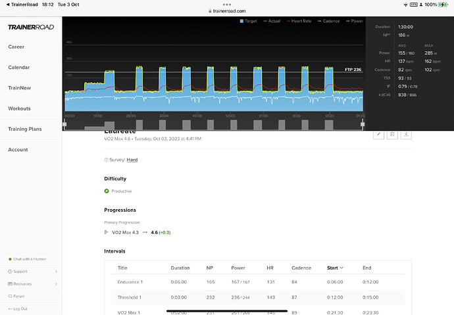Tap the VPN indicator in status bar

(413, 5)
